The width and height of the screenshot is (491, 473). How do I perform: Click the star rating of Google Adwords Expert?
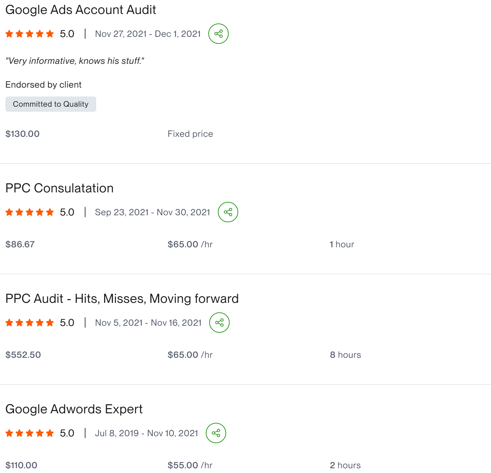pos(30,433)
